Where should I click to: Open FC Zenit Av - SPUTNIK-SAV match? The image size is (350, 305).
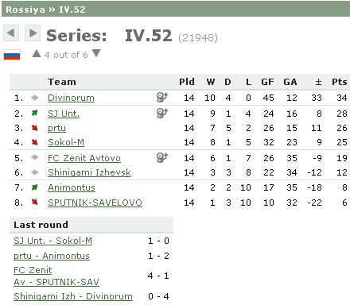click(56, 276)
